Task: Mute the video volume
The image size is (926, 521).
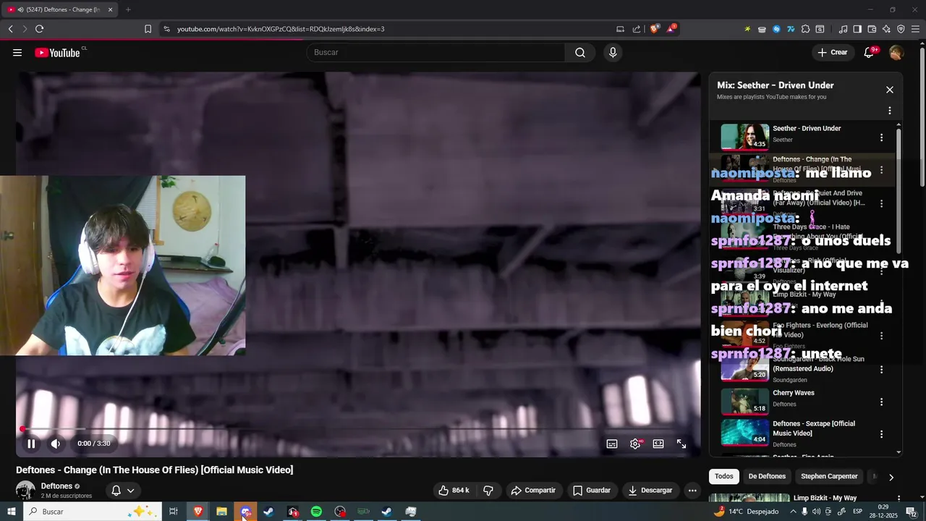Action: pyautogui.click(x=56, y=444)
